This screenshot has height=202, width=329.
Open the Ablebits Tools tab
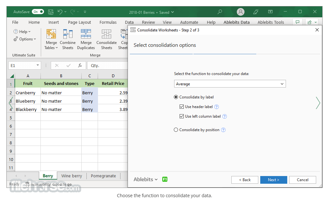point(271,22)
